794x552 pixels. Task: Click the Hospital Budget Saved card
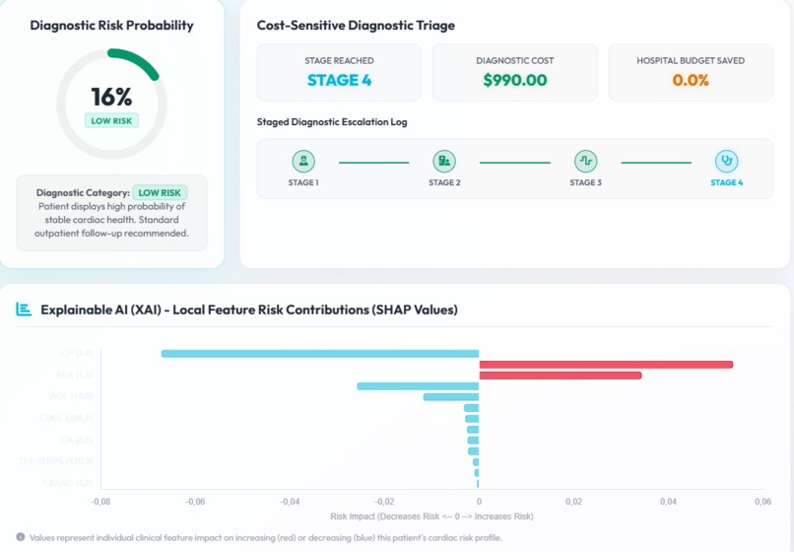(x=691, y=73)
